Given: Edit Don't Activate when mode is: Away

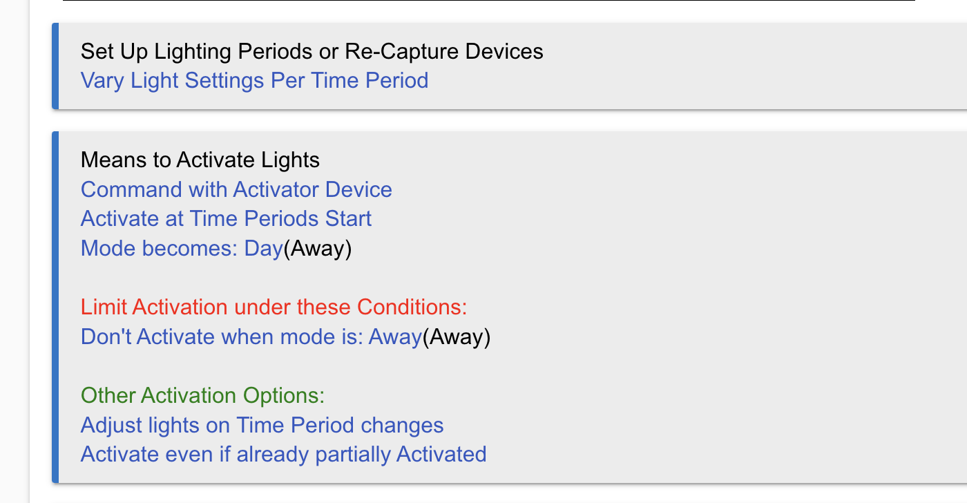Looking at the screenshot, I should 251,336.
